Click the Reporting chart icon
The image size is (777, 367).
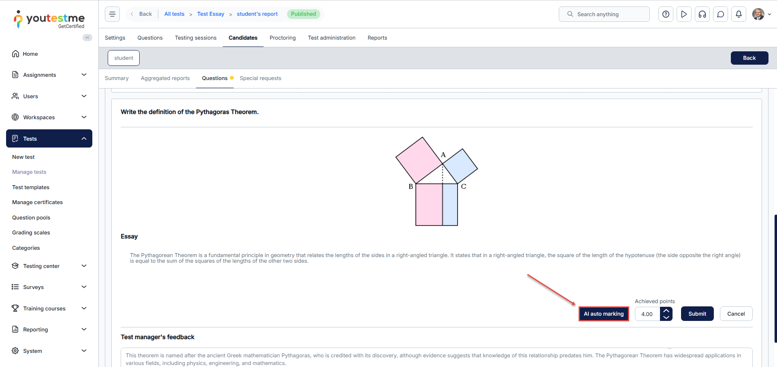[x=15, y=329]
